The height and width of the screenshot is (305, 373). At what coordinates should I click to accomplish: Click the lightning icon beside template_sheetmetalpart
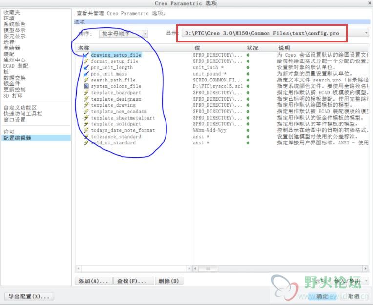coord(86,118)
